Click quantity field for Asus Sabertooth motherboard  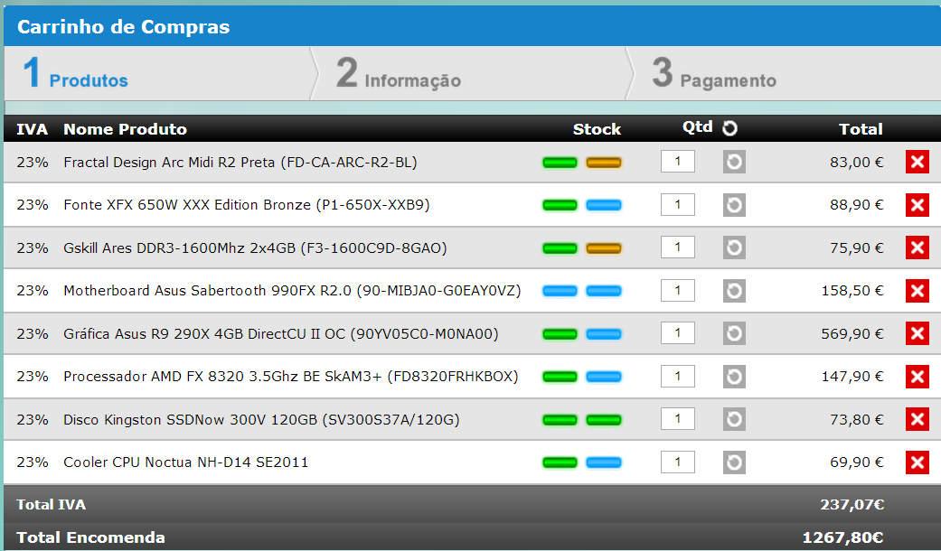(677, 291)
